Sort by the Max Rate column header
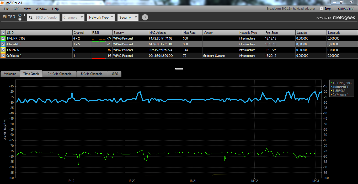358x184 pixels. coord(192,33)
